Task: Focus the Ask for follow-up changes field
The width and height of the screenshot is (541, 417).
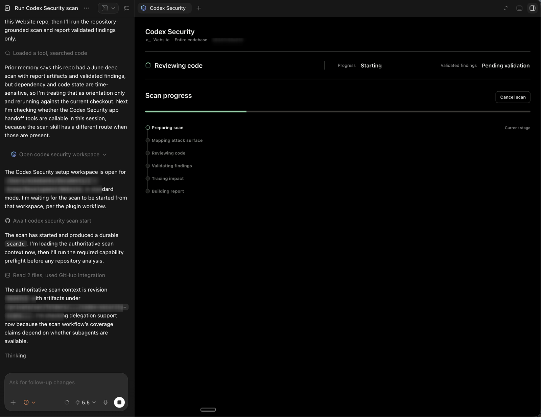Action: pos(66,383)
